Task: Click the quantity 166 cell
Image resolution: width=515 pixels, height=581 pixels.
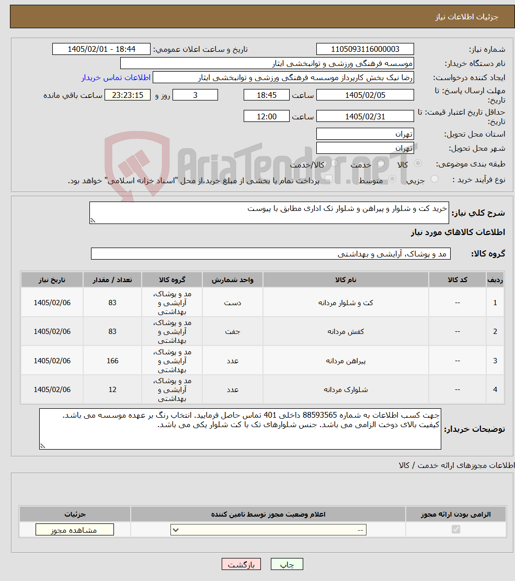Action: (112, 361)
